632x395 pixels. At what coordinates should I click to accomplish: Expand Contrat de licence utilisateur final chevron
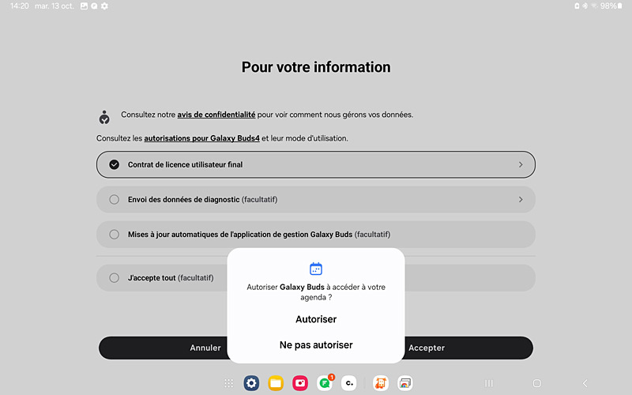tap(521, 164)
